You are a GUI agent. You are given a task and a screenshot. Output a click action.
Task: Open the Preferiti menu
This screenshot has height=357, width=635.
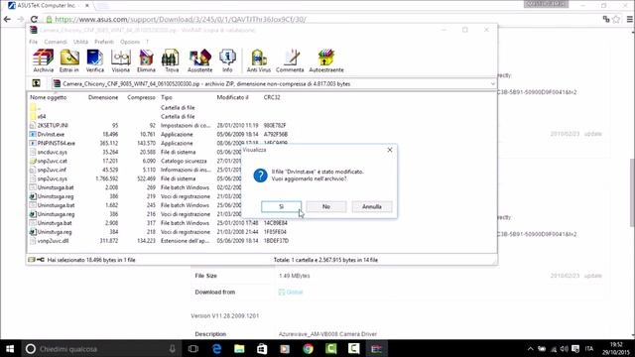pos(104,42)
